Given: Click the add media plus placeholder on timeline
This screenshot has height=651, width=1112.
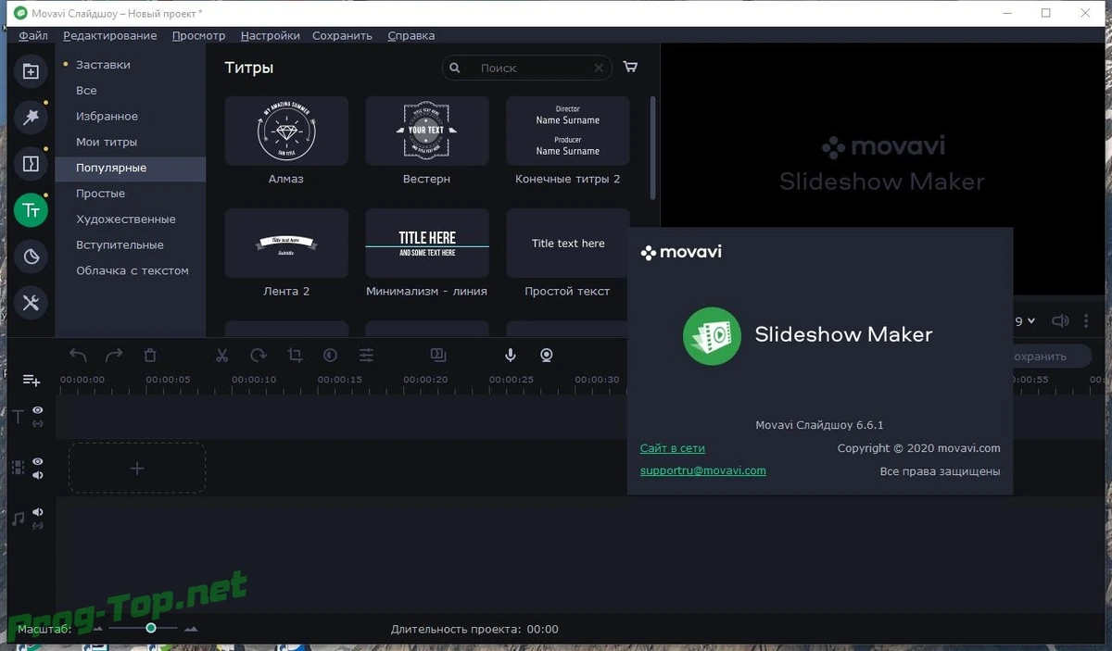Looking at the screenshot, I should pyautogui.click(x=137, y=468).
